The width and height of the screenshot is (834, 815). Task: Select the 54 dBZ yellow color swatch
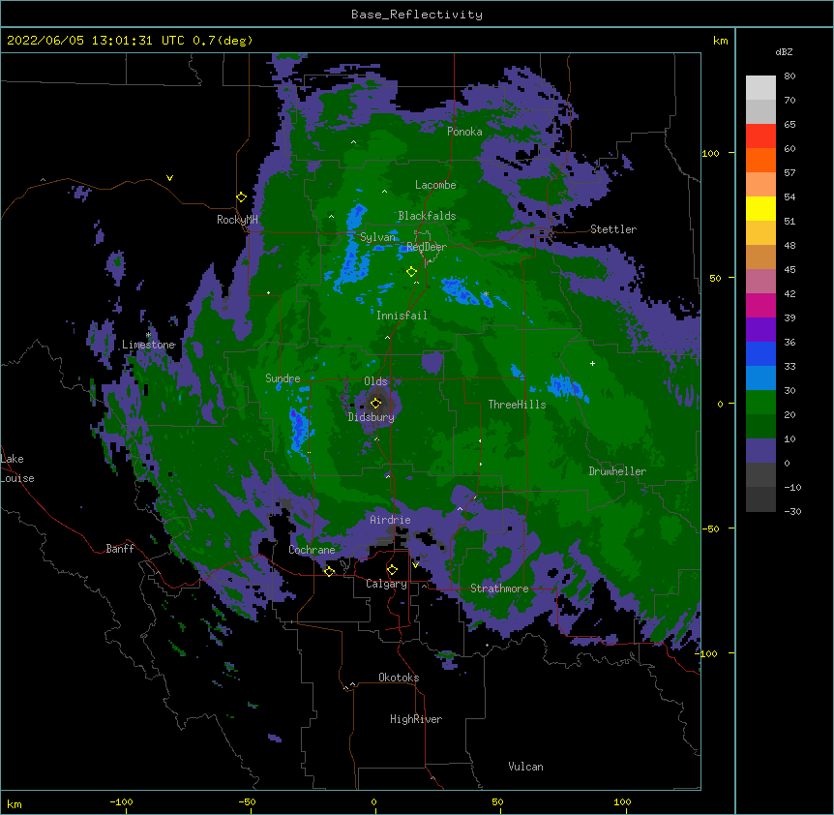760,208
